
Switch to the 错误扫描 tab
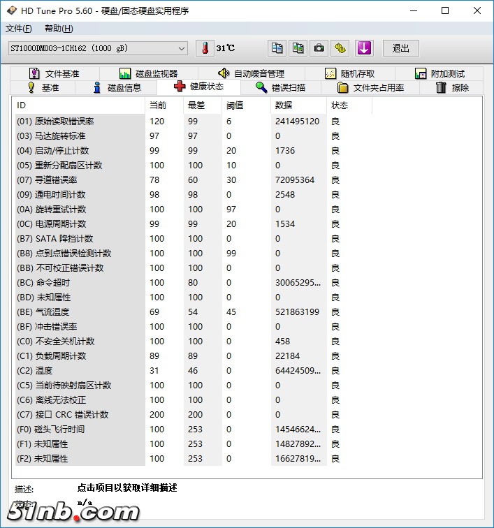[280, 87]
